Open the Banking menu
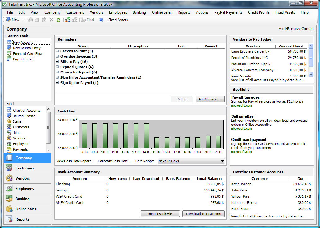 (x=139, y=12)
